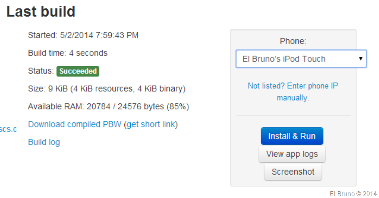Click the Build time 4 seconds text

(x=68, y=53)
